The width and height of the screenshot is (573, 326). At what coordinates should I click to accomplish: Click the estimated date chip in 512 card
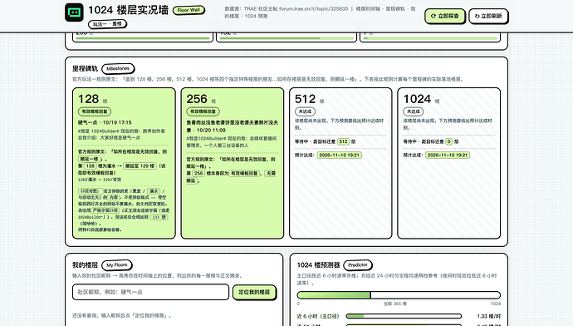click(x=339, y=156)
